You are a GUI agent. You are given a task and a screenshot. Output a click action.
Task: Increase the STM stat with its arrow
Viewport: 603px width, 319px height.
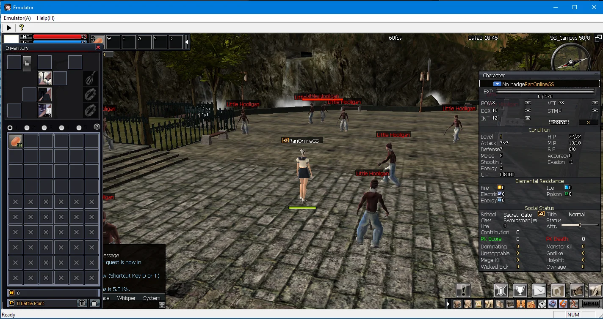click(595, 110)
